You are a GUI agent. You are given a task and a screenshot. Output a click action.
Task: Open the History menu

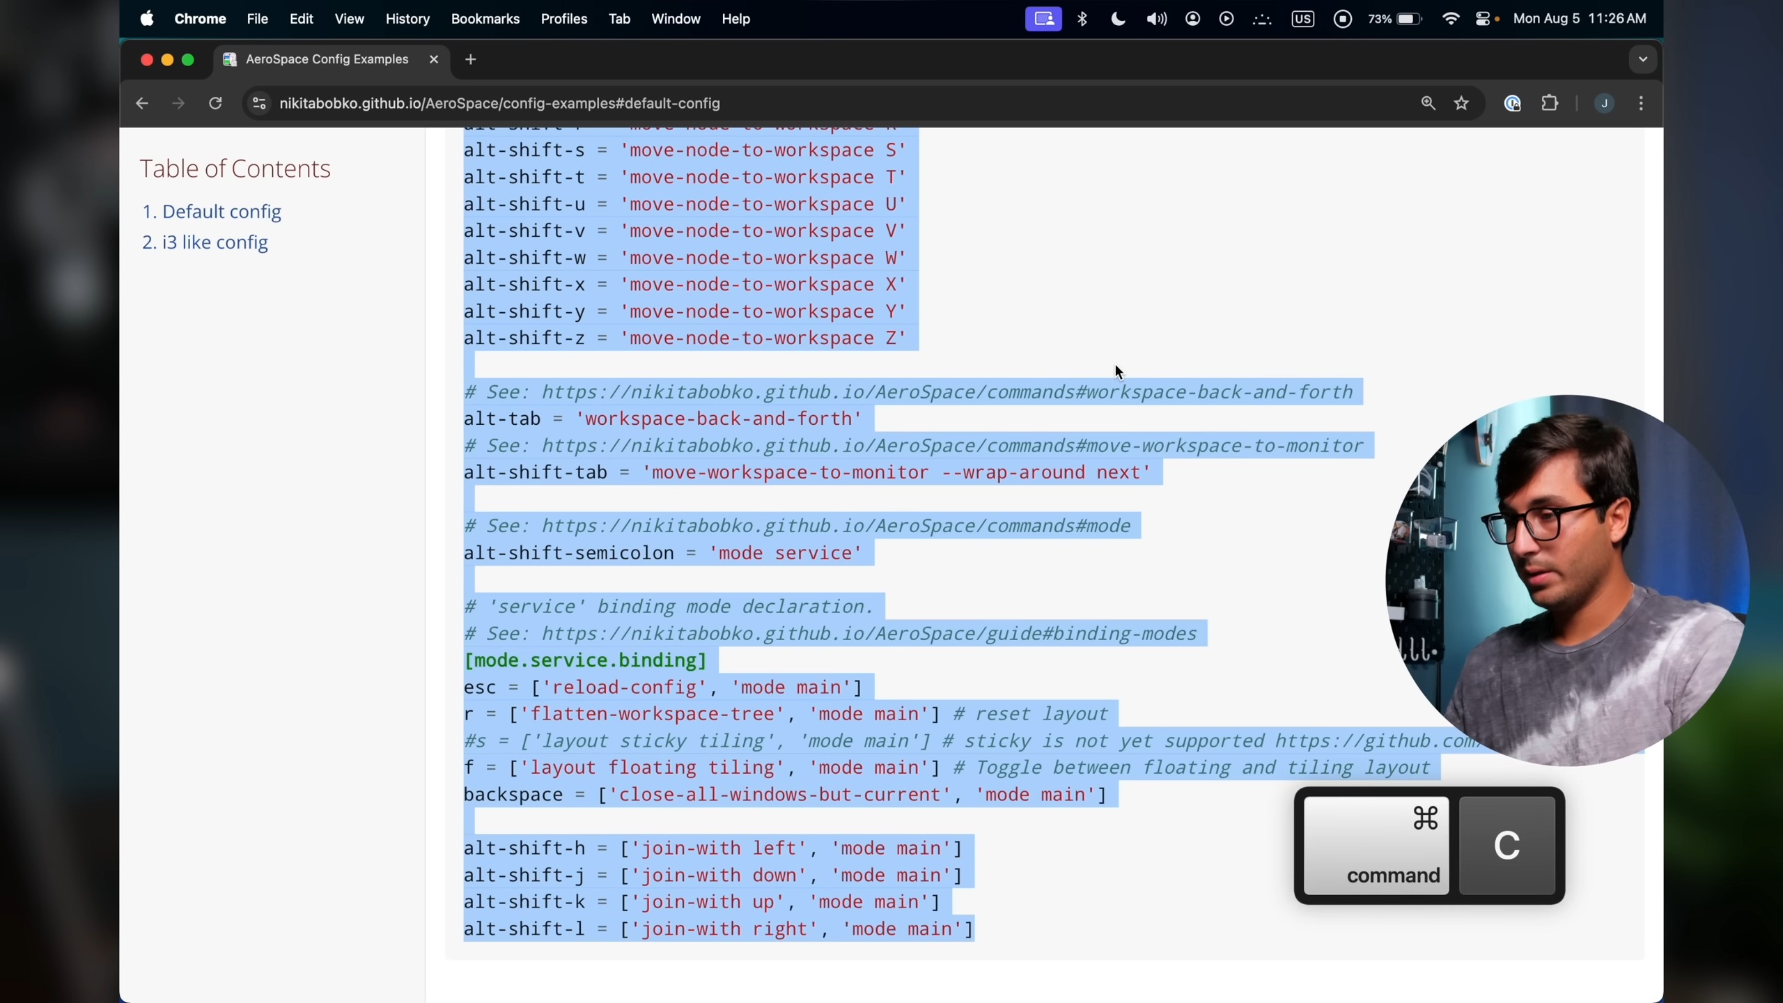point(407,19)
